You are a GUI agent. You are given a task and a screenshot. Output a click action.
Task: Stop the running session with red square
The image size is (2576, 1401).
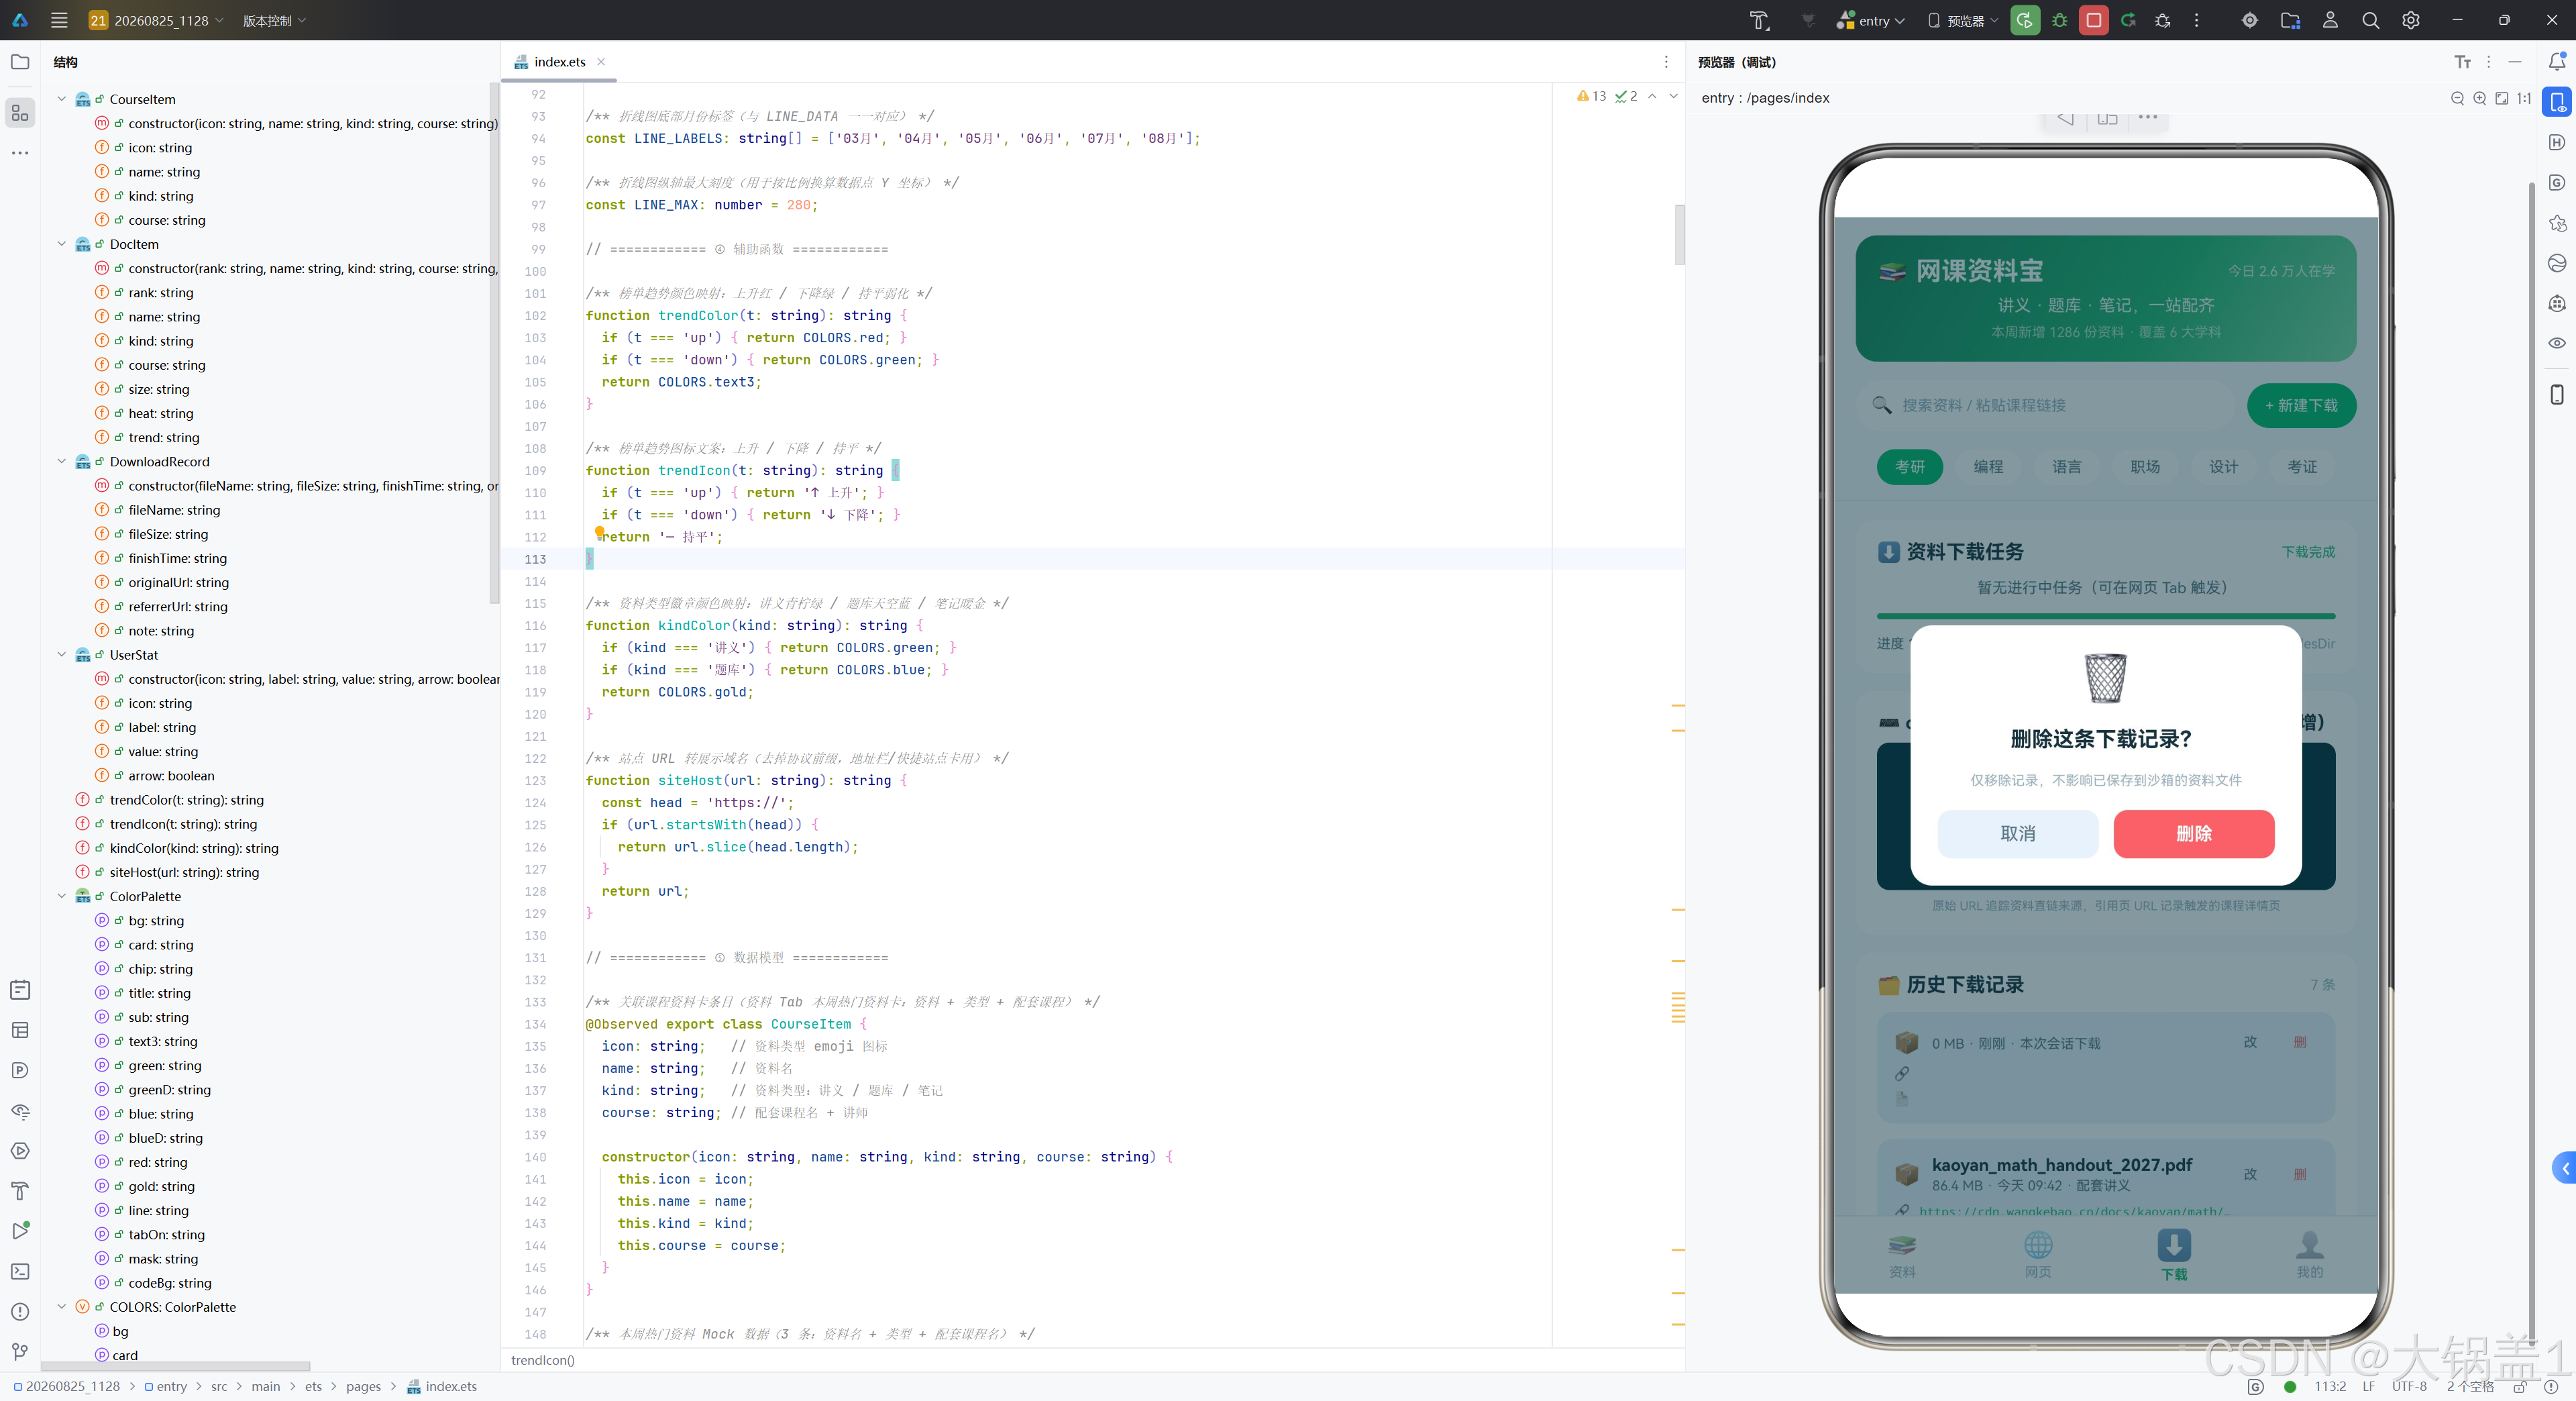click(2094, 20)
